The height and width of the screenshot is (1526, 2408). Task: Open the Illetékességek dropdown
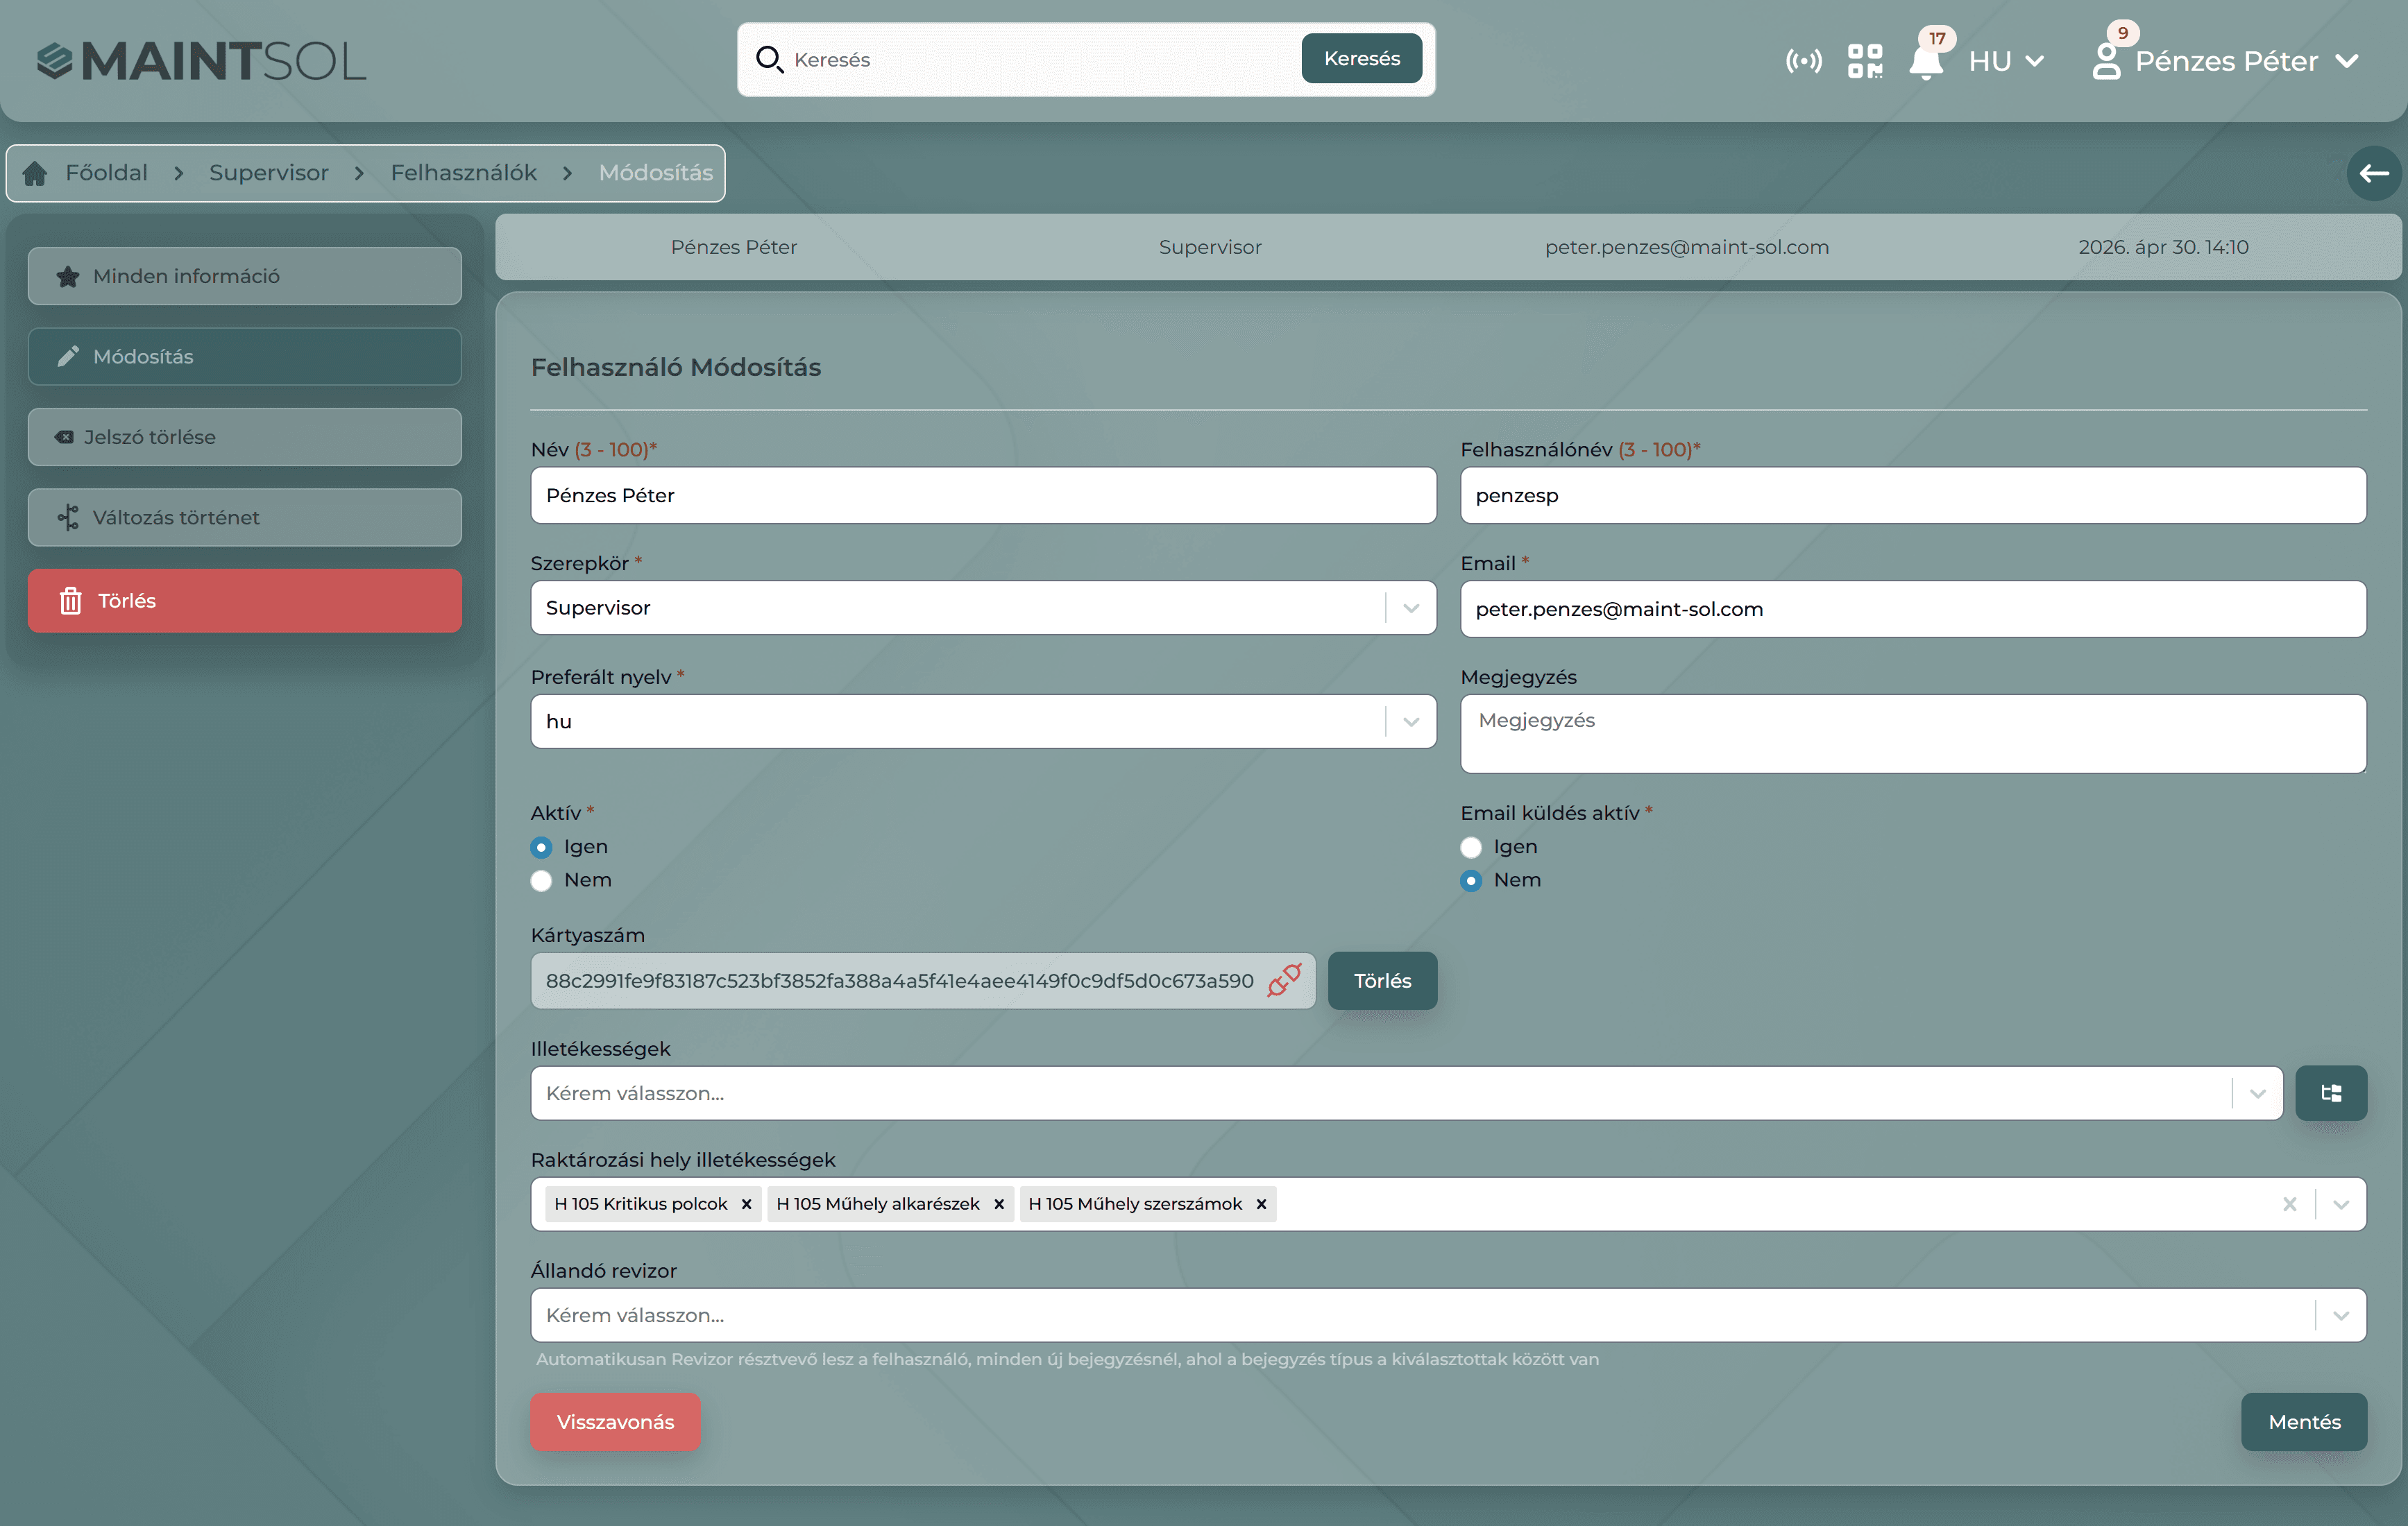tap(1406, 1093)
